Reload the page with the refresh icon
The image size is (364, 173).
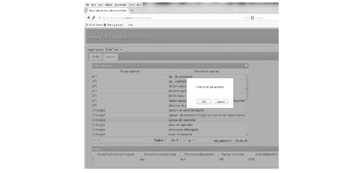click(x=246, y=18)
